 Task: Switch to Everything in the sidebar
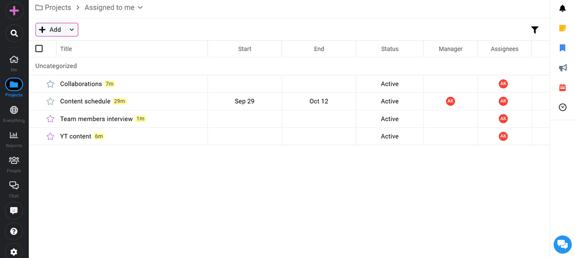(14, 113)
